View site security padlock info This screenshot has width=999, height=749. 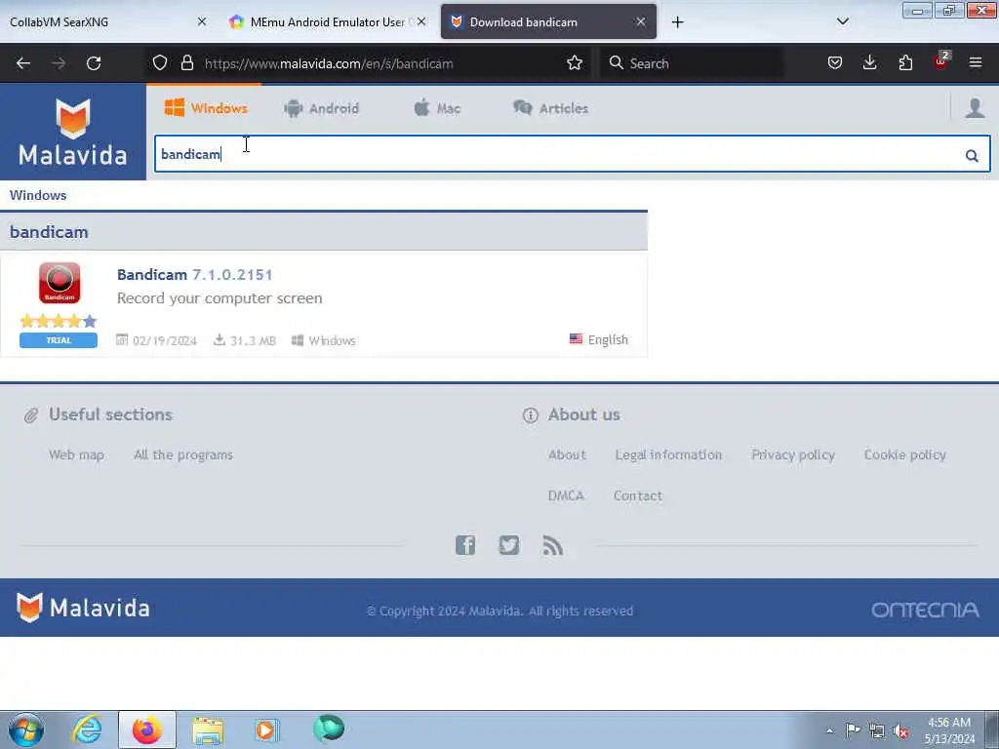click(x=186, y=62)
